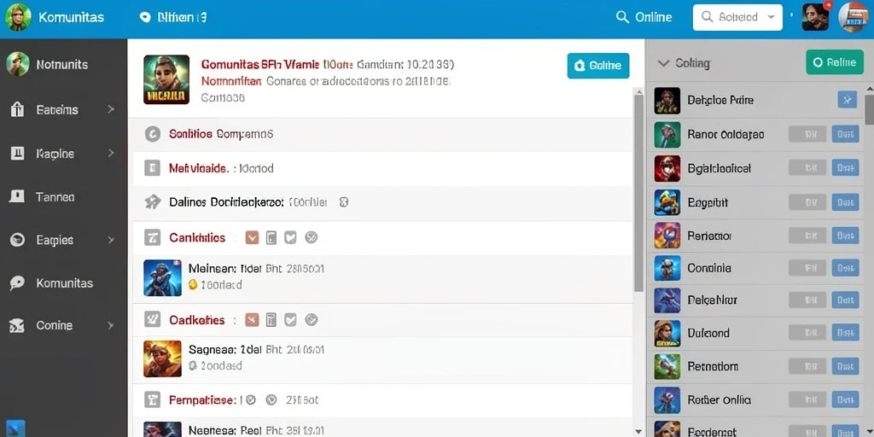Screen dimensions: 874x437
Task: Open the profile avatar with red notification badge
Action: 816,17
